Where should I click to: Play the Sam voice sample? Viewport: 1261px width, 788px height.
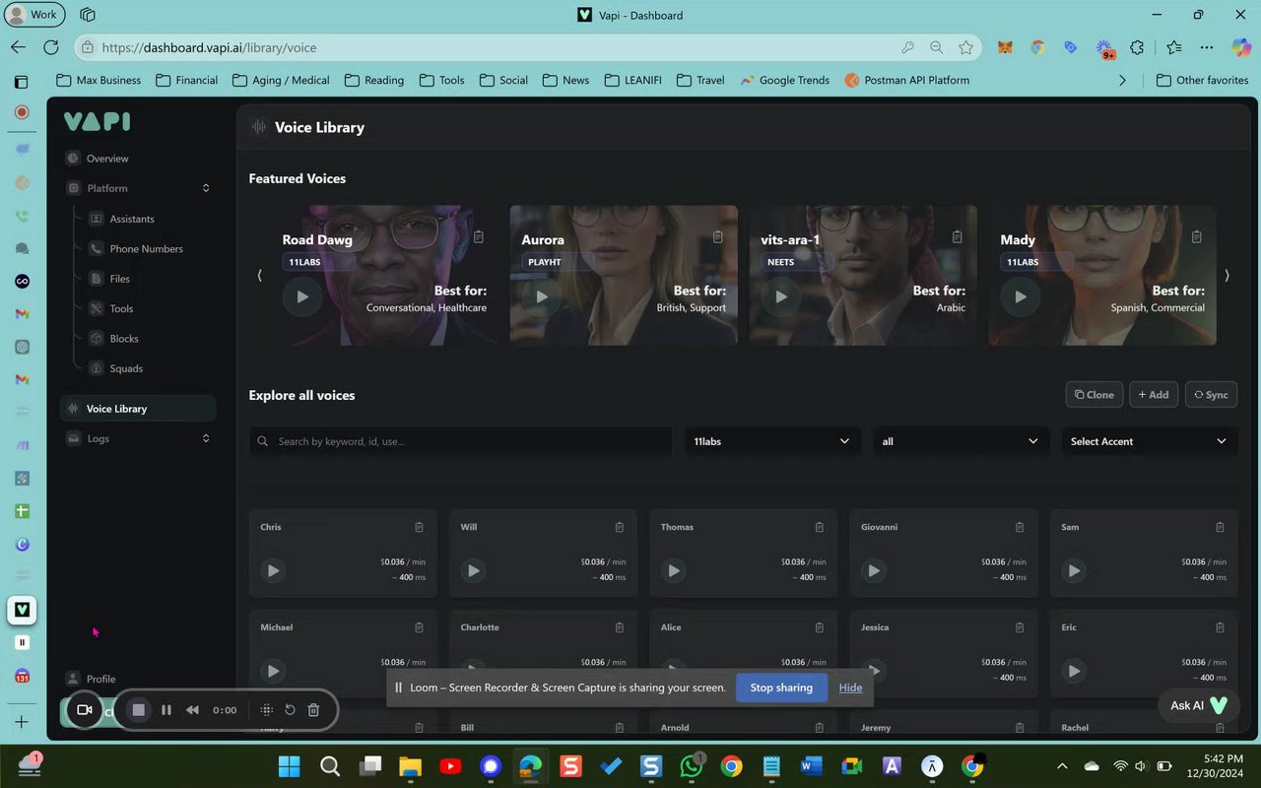pos(1074,570)
